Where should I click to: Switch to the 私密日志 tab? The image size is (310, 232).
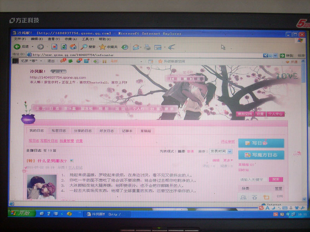59,131
